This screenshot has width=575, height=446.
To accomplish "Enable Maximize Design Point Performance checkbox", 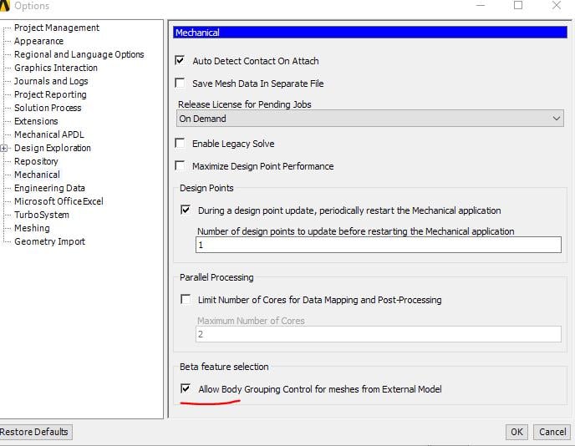I will coord(180,166).
